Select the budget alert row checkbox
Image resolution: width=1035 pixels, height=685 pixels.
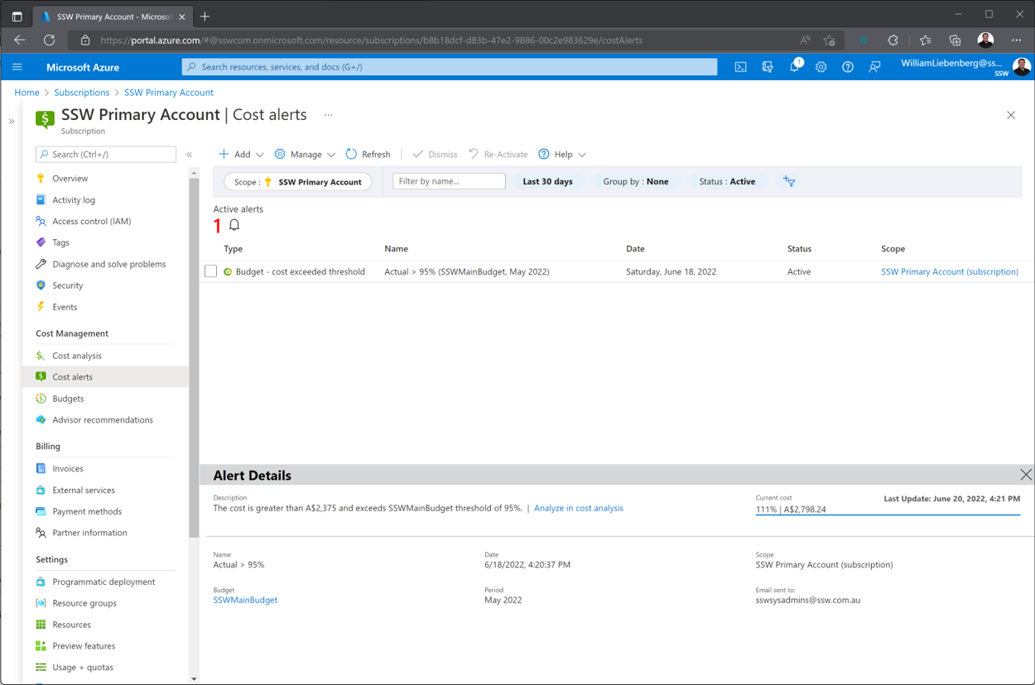coord(210,271)
